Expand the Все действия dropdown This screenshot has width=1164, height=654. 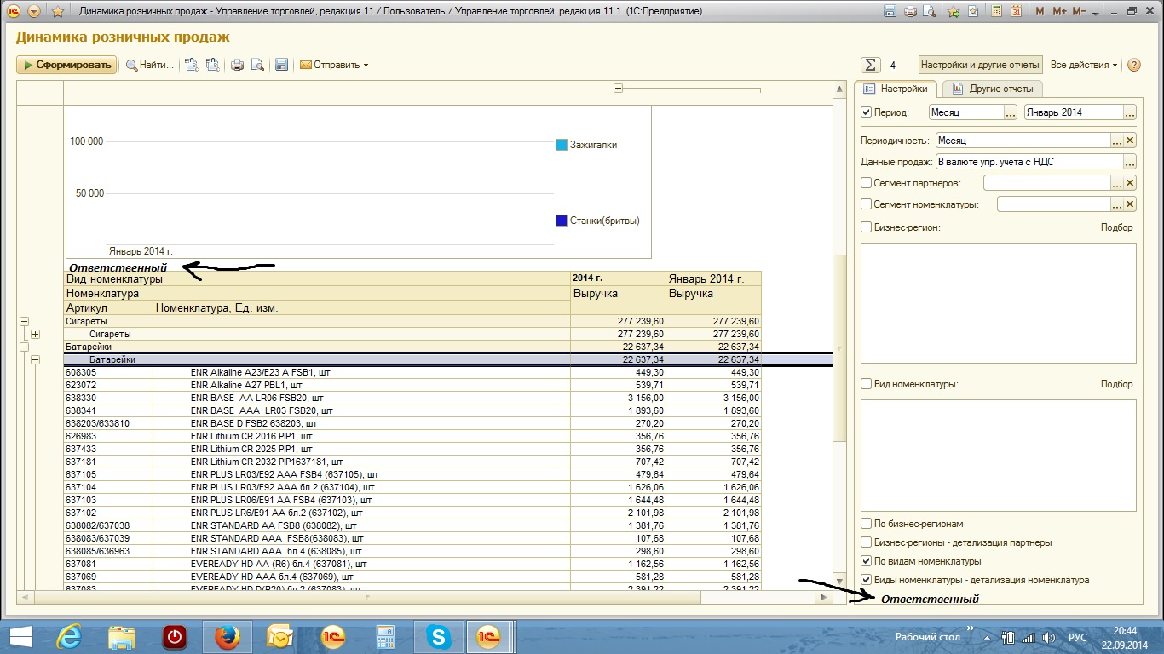[x=1084, y=65]
